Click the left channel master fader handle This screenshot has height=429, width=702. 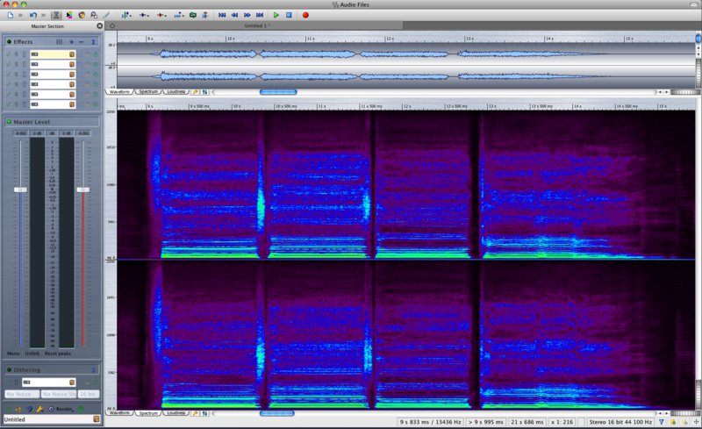(20, 189)
